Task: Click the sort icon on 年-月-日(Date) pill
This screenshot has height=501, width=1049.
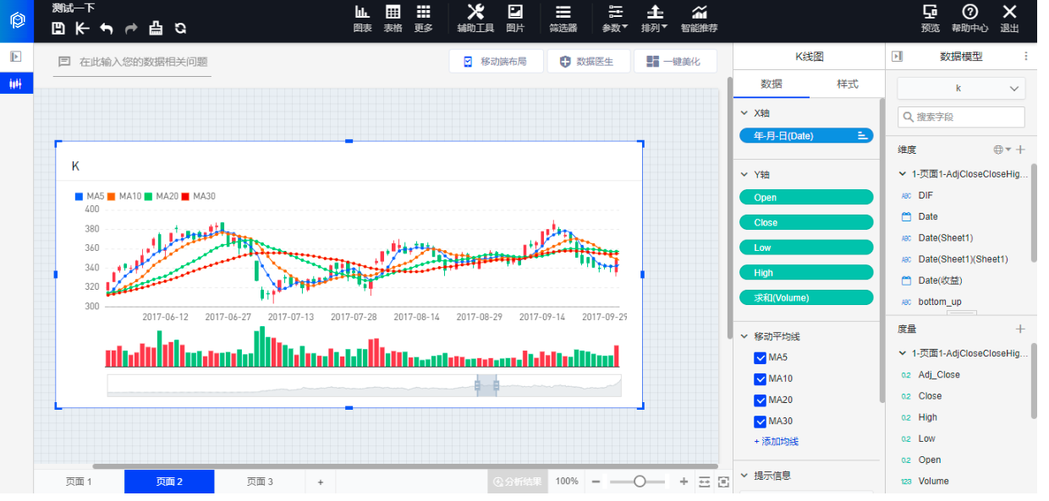Action: point(862,135)
